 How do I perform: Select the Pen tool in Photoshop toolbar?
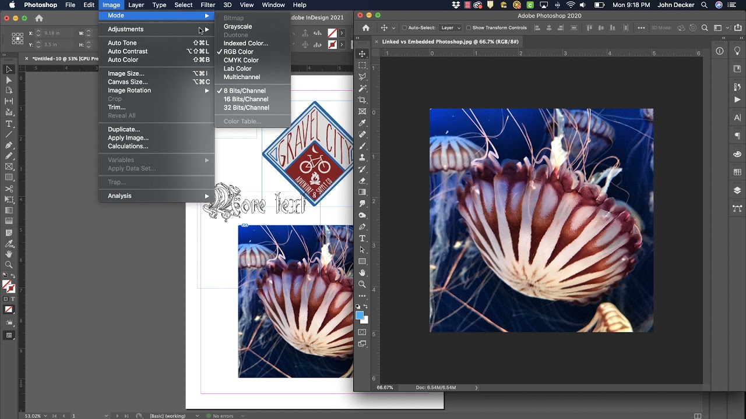pos(362,227)
